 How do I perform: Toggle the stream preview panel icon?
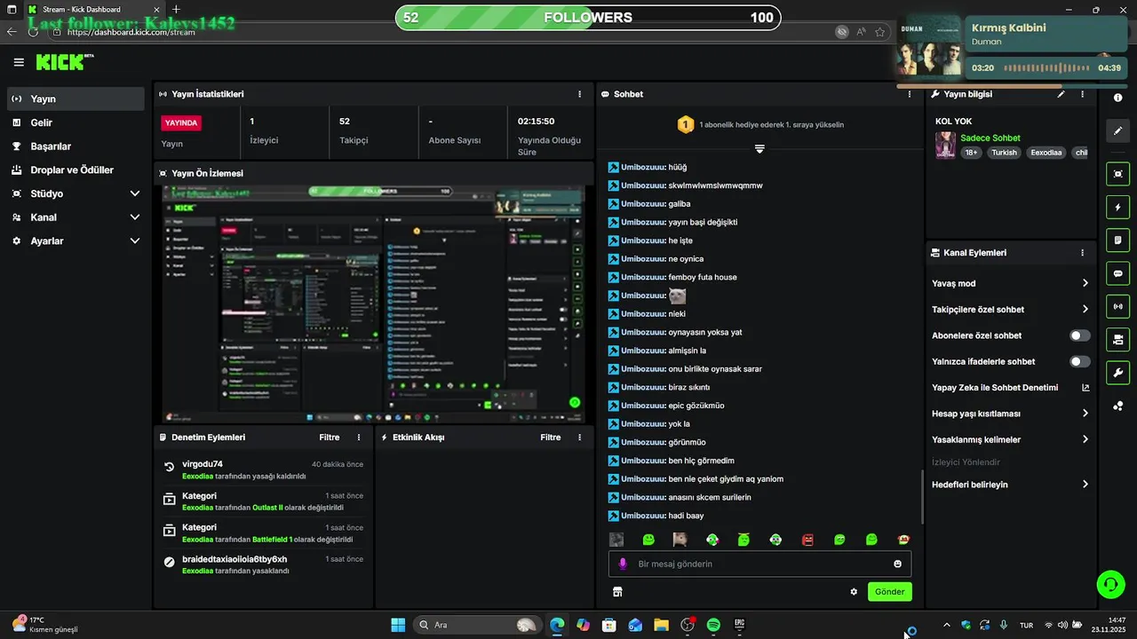click(x=1118, y=174)
